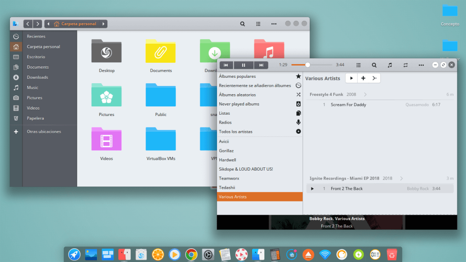
Task: Click the music note icon in player header
Action: [x=390, y=65]
